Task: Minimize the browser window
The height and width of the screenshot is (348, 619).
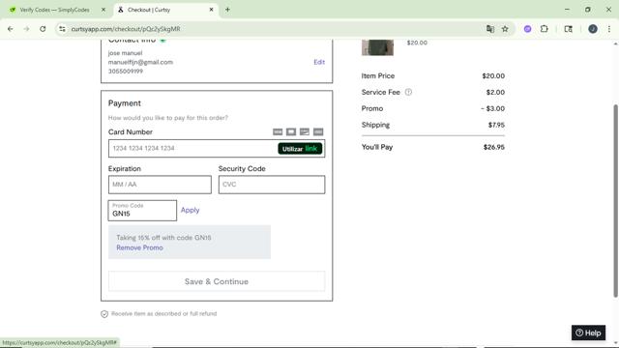Action: 567,10
